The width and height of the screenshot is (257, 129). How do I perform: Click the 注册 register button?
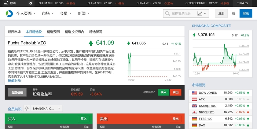pyautogui.click(x=221, y=13)
